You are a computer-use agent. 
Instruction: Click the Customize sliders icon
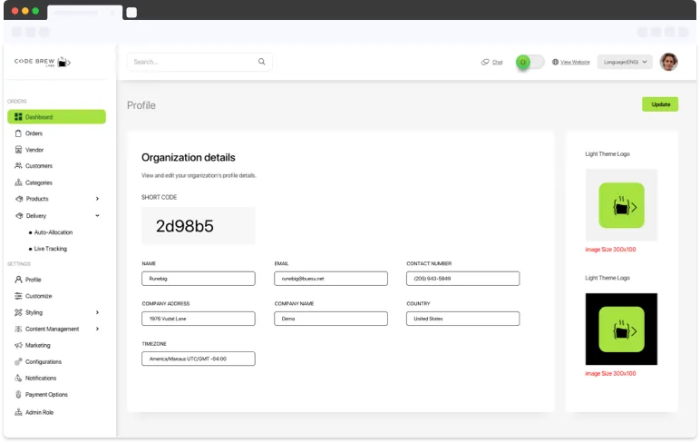[x=18, y=296]
